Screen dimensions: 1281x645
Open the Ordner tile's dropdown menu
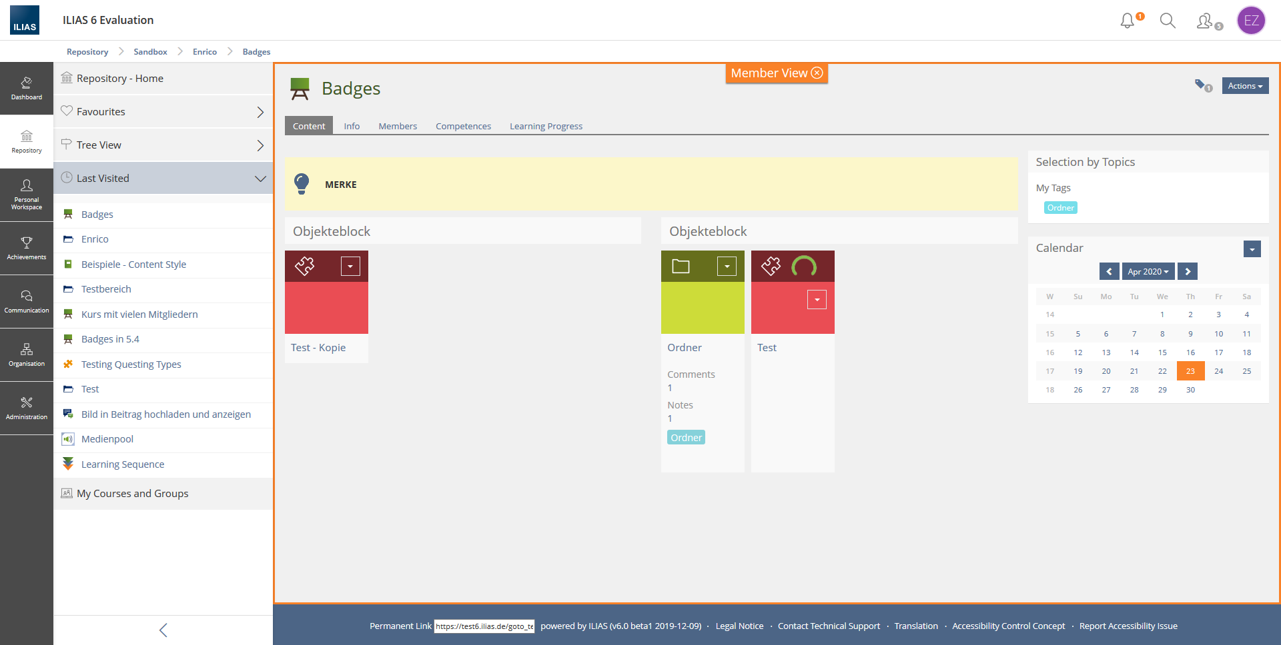pyautogui.click(x=727, y=267)
